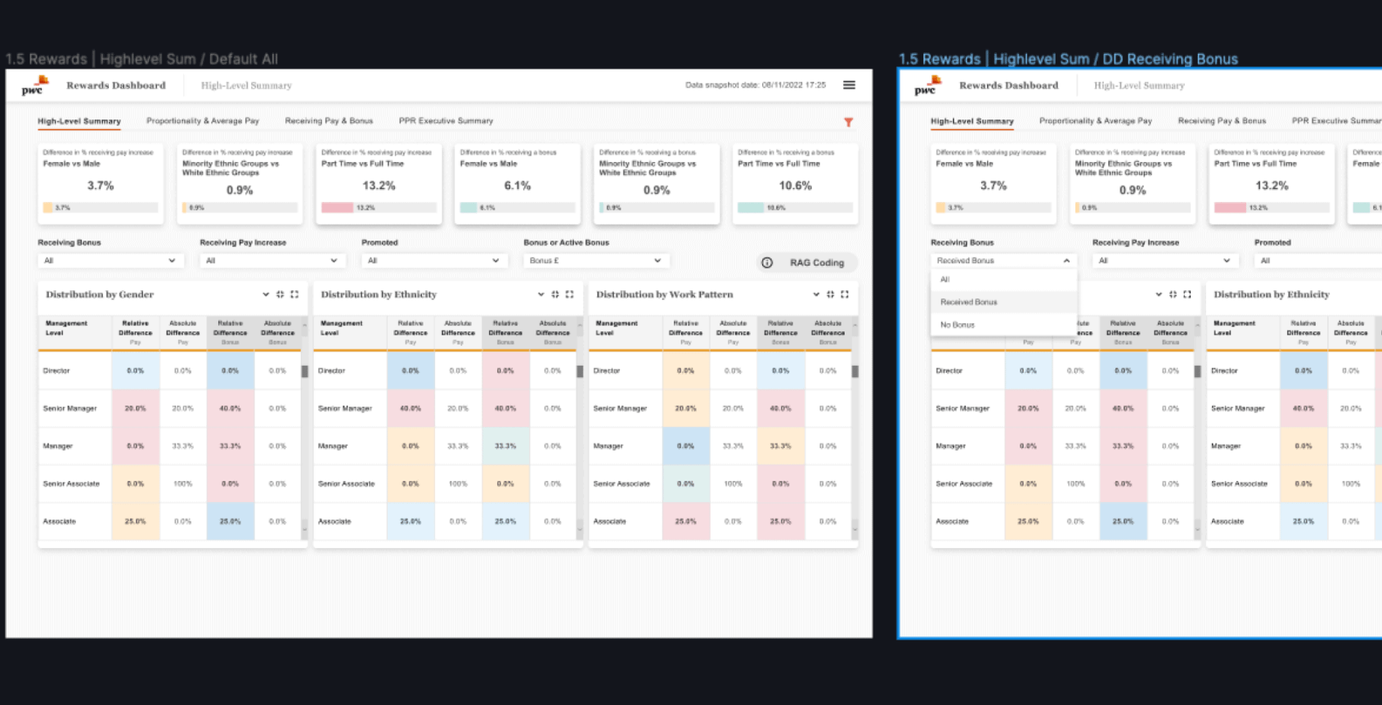Click the PwC logo in Default All frame

pyautogui.click(x=35, y=85)
